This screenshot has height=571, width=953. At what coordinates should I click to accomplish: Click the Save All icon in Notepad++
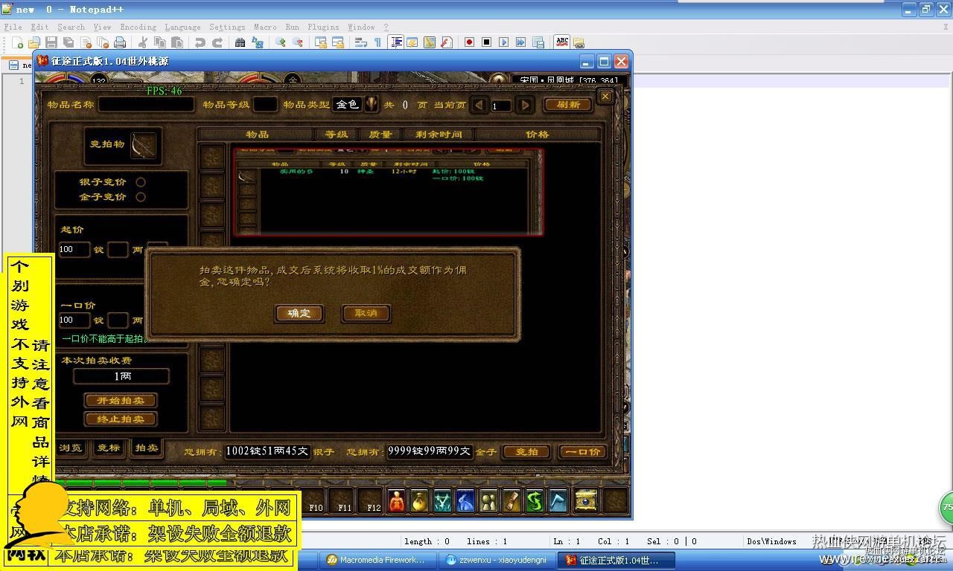[x=68, y=42]
